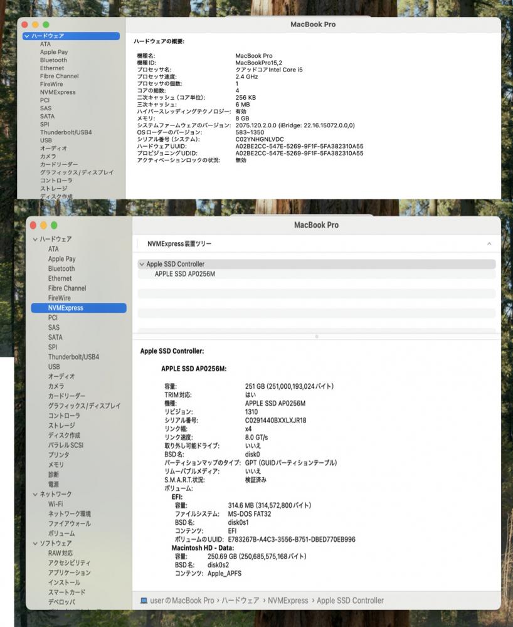Open カメラ in the NVMExpress window sidebar

(56, 386)
